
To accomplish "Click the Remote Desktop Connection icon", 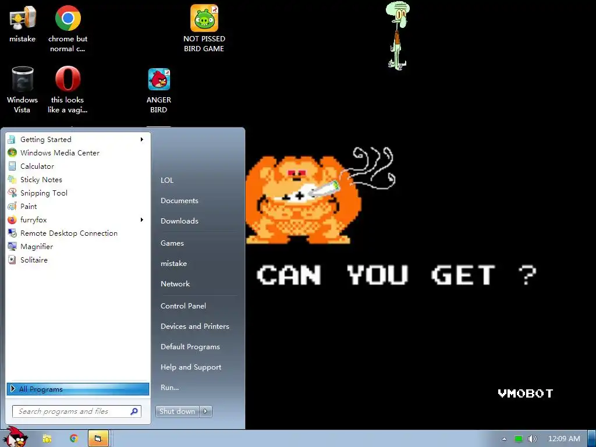I will [x=12, y=233].
